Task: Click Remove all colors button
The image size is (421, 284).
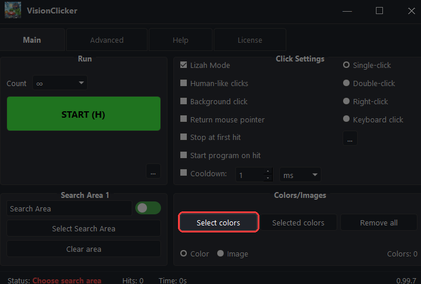Action: 379,223
